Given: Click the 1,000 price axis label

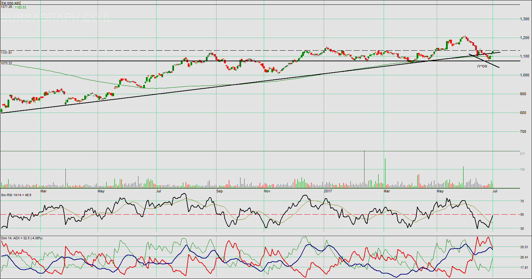Looking at the screenshot, I should 524,75.
